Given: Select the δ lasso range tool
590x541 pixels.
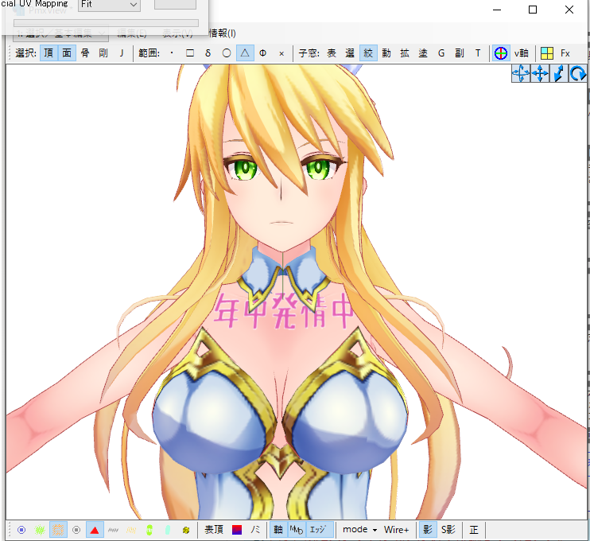Looking at the screenshot, I should point(208,53).
